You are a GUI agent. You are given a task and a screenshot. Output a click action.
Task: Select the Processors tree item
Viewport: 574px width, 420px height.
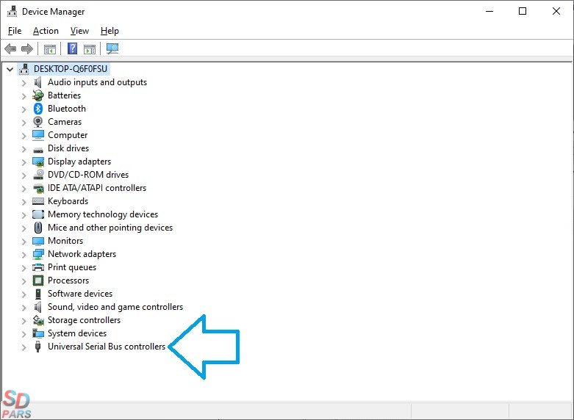(x=68, y=280)
